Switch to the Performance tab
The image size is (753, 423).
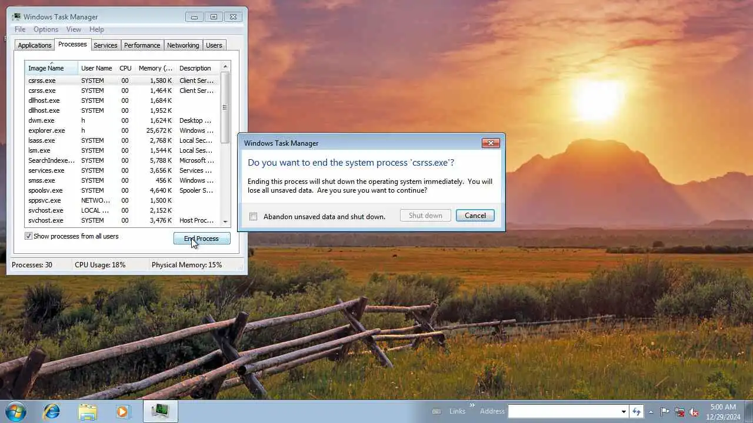pos(142,45)
